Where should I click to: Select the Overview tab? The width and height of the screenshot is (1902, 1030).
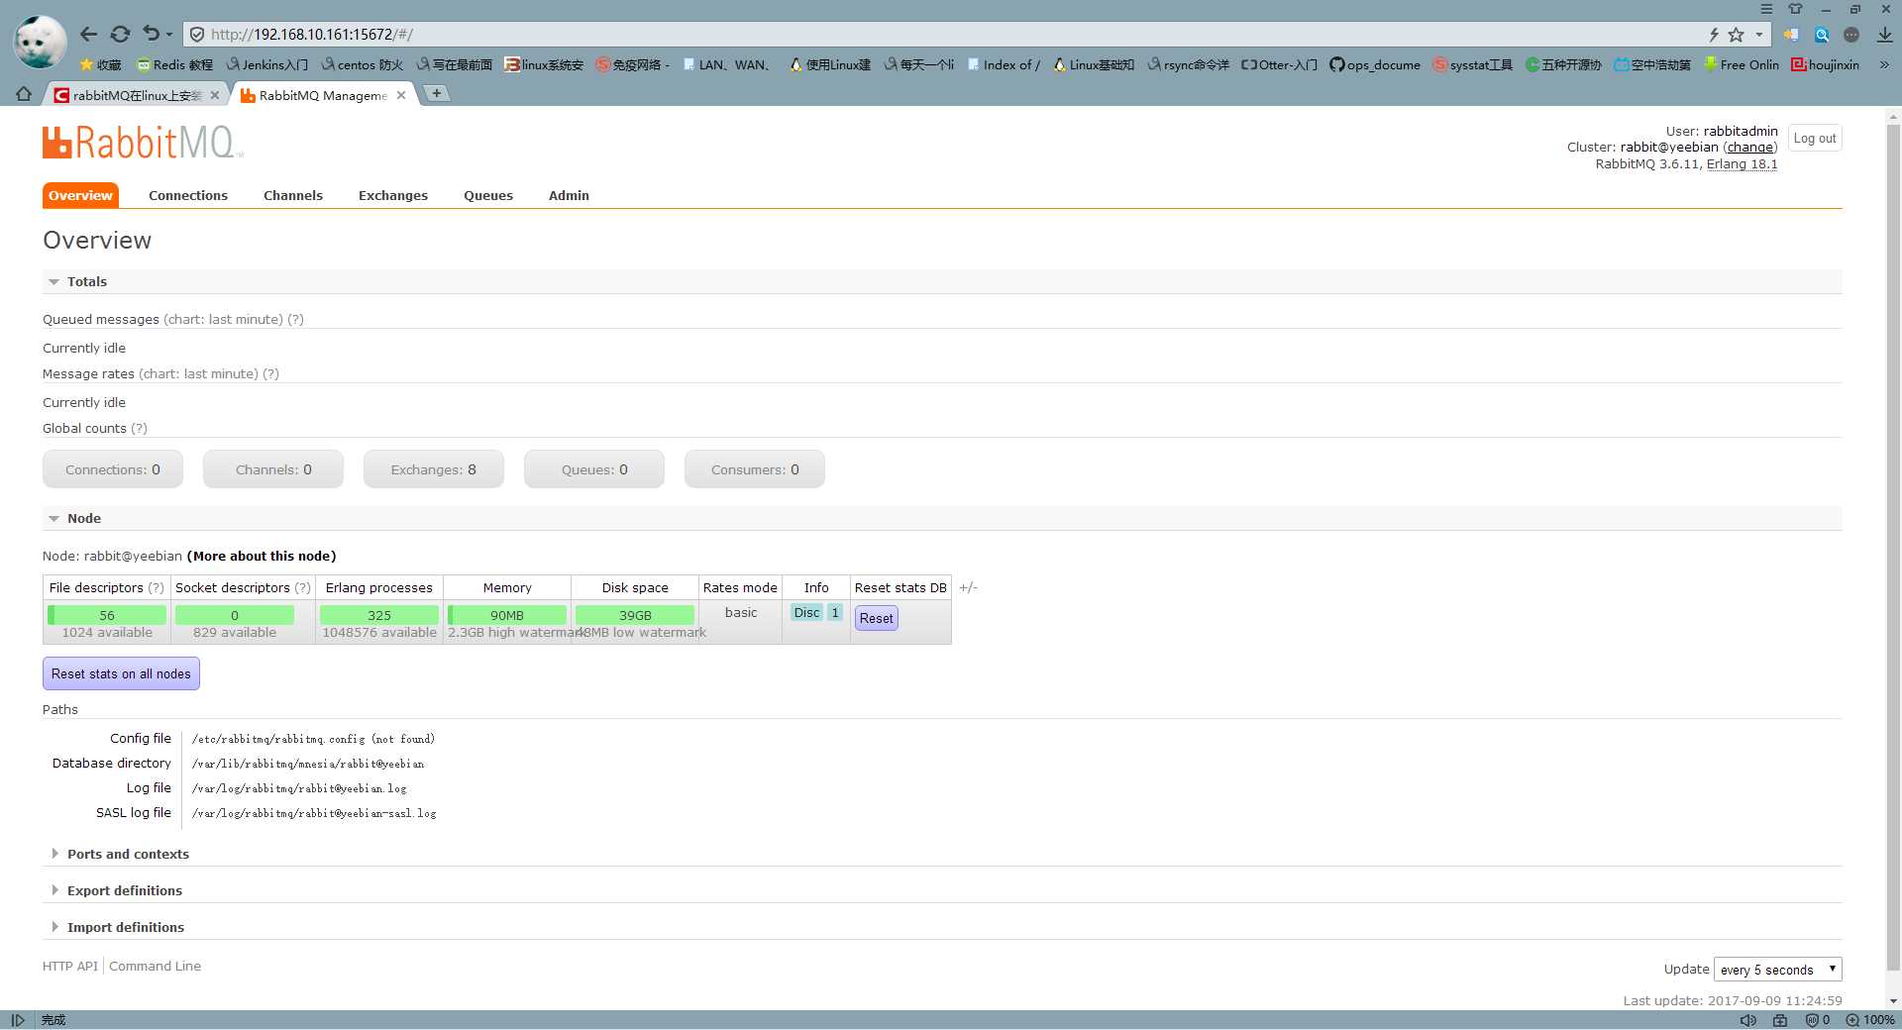(x=80, y=195)
